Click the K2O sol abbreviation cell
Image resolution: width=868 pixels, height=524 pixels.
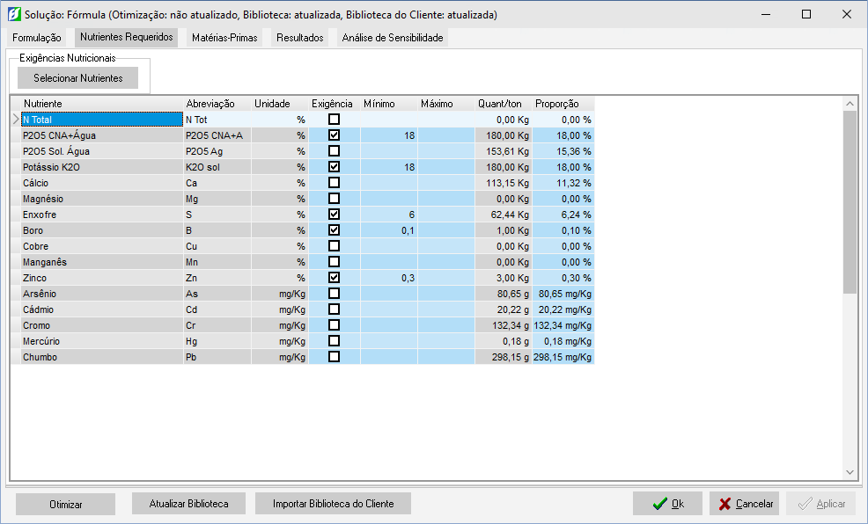coord(217,167)
